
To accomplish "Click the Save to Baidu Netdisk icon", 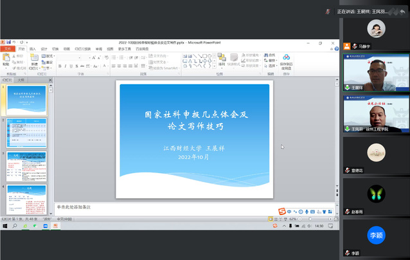I will (286, 60).
